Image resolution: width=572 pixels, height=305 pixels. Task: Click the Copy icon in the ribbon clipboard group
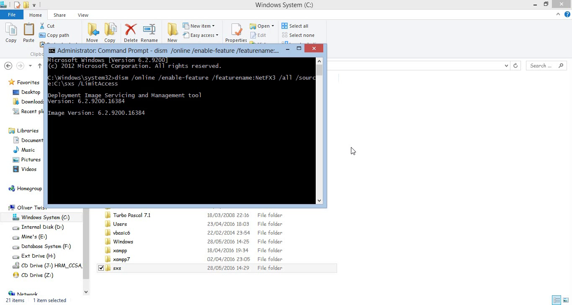(x=11, y=30)
